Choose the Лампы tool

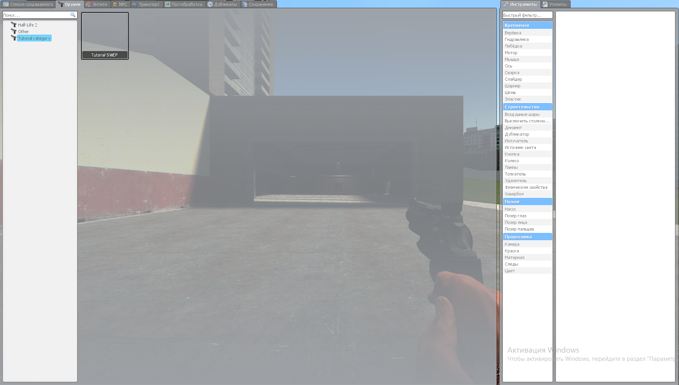(527, 167)
